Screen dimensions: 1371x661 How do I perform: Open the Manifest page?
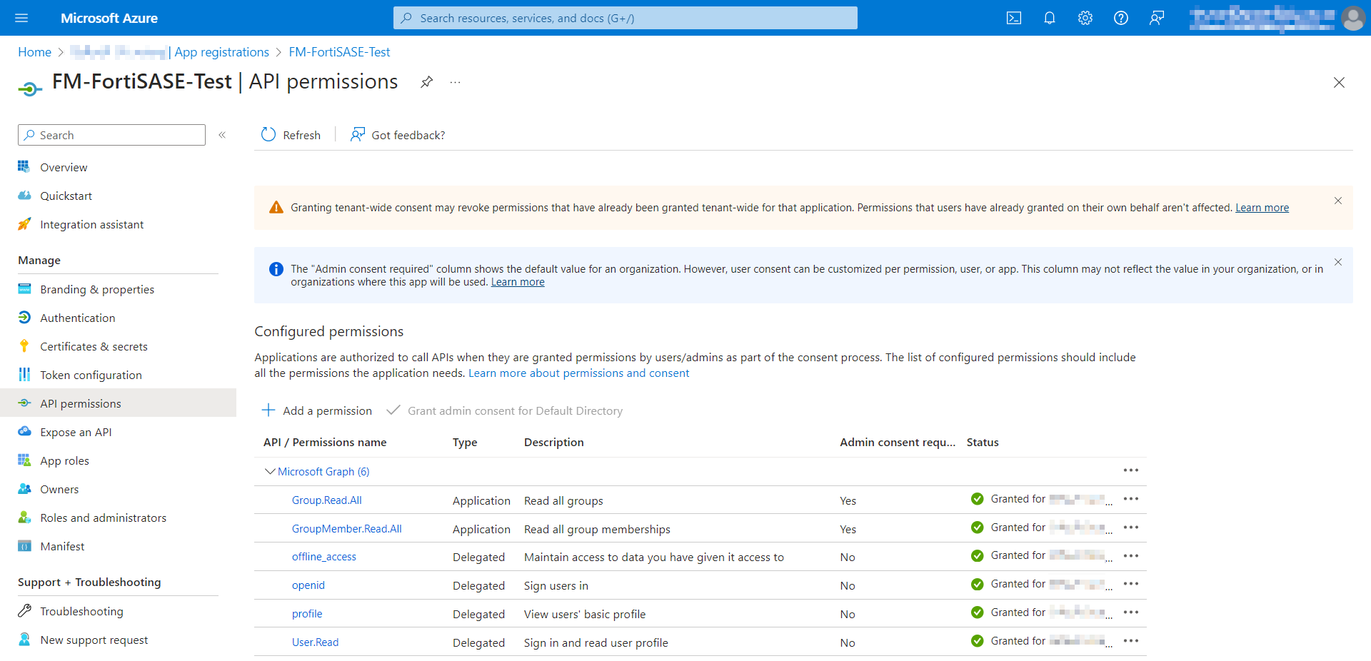(62, 546)
